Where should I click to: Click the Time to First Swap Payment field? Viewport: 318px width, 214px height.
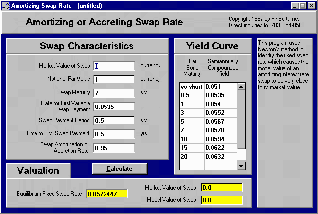pyautogui.click(x=114, y=134)
